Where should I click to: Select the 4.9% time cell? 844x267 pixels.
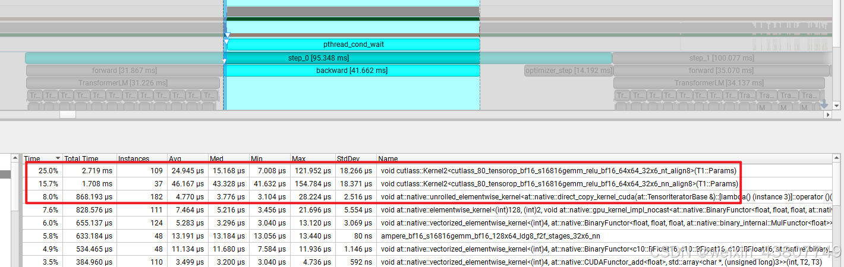[43, 249]
